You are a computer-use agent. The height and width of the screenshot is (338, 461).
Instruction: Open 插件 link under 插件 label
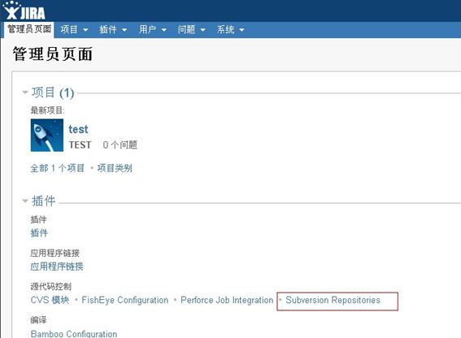coord(39,233)
